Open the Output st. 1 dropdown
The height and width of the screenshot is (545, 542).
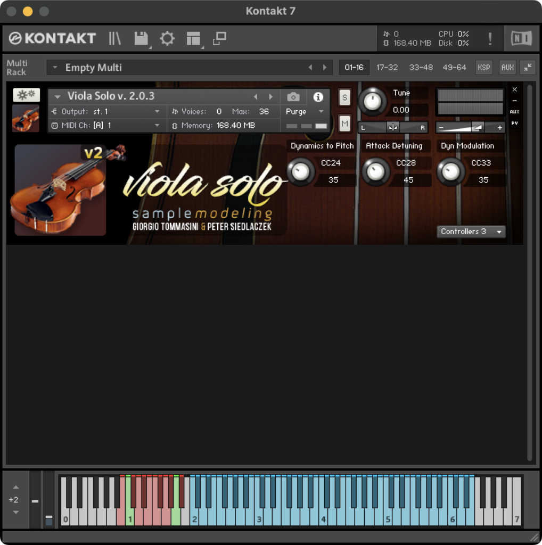coord(106,112)
